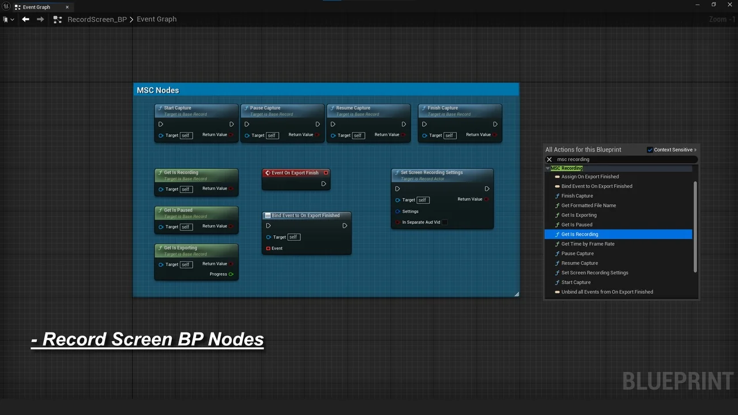Click the forward navigation arrow in toolbar
The width and height of the screenshot is (738, 415).
40,19
